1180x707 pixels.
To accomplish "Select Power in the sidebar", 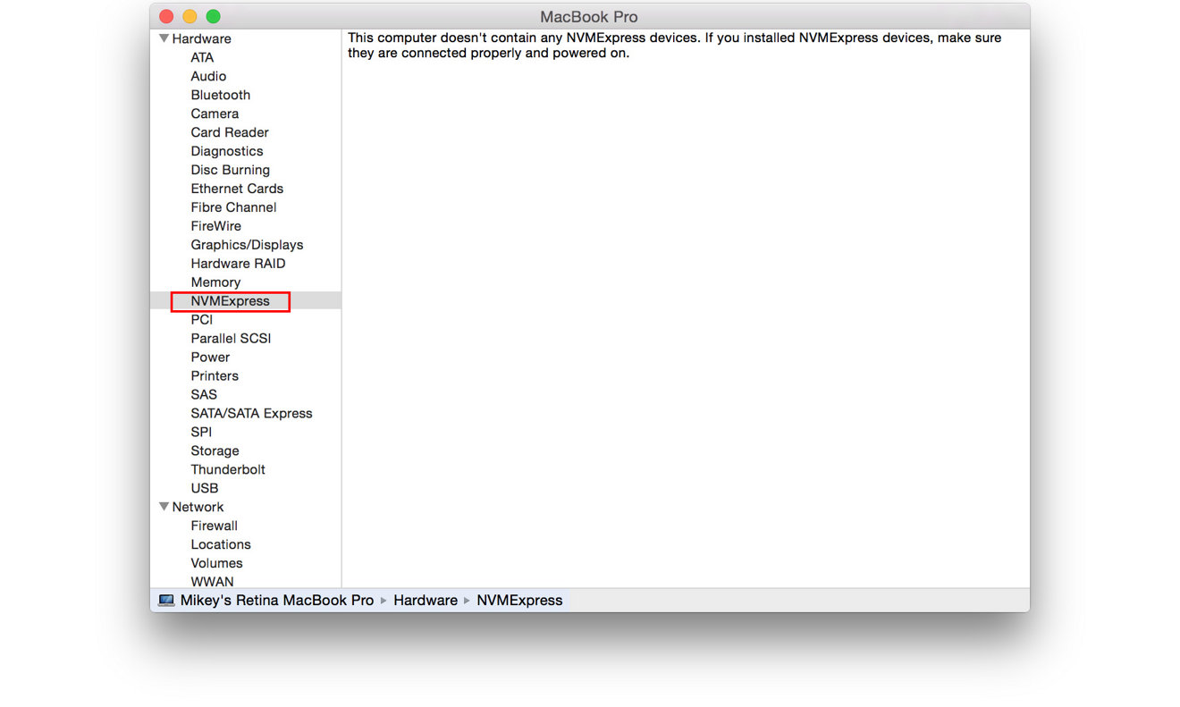I will pyautogui.click(x=210, y=358).
